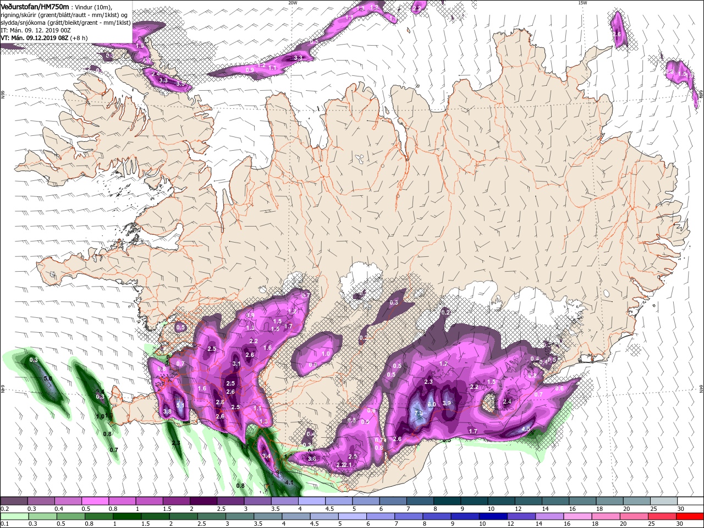Click the '20W' longitude label
Screen dimensions: 704x528
point(293,3)
